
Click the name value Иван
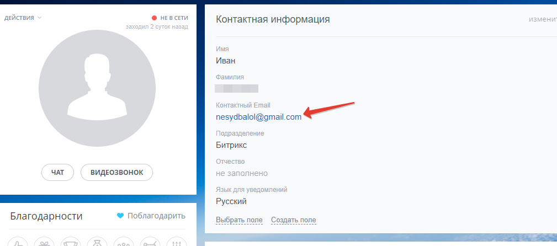click(x=226, y=61)
